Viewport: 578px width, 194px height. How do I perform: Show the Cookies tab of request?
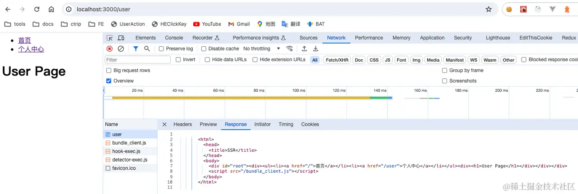310,124
